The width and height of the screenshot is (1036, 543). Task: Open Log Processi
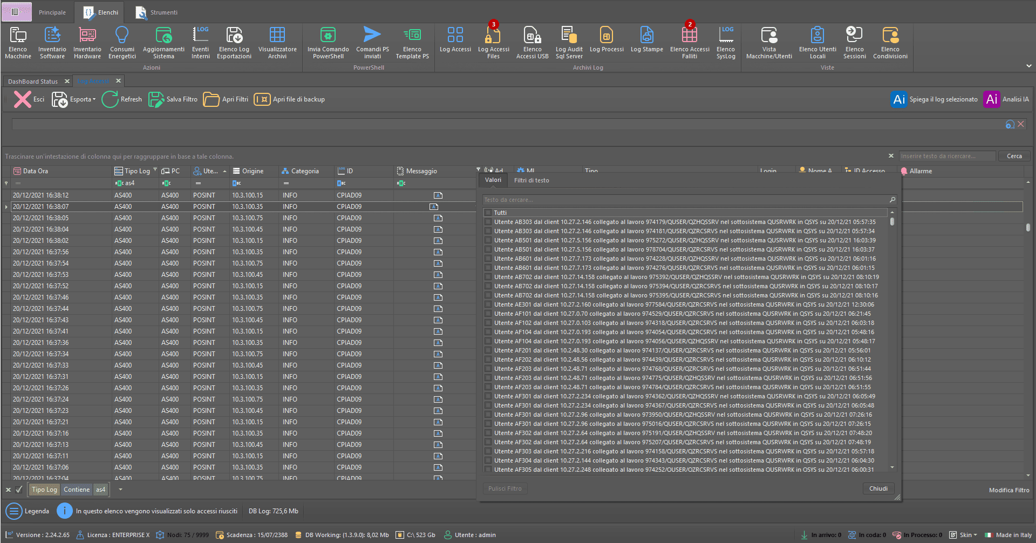[606, 39]
